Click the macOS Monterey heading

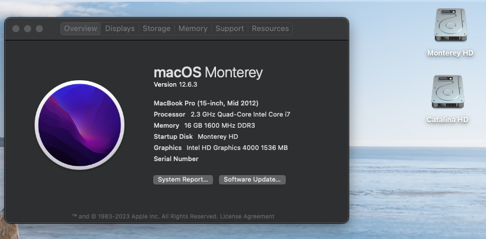tap(208, 73)
